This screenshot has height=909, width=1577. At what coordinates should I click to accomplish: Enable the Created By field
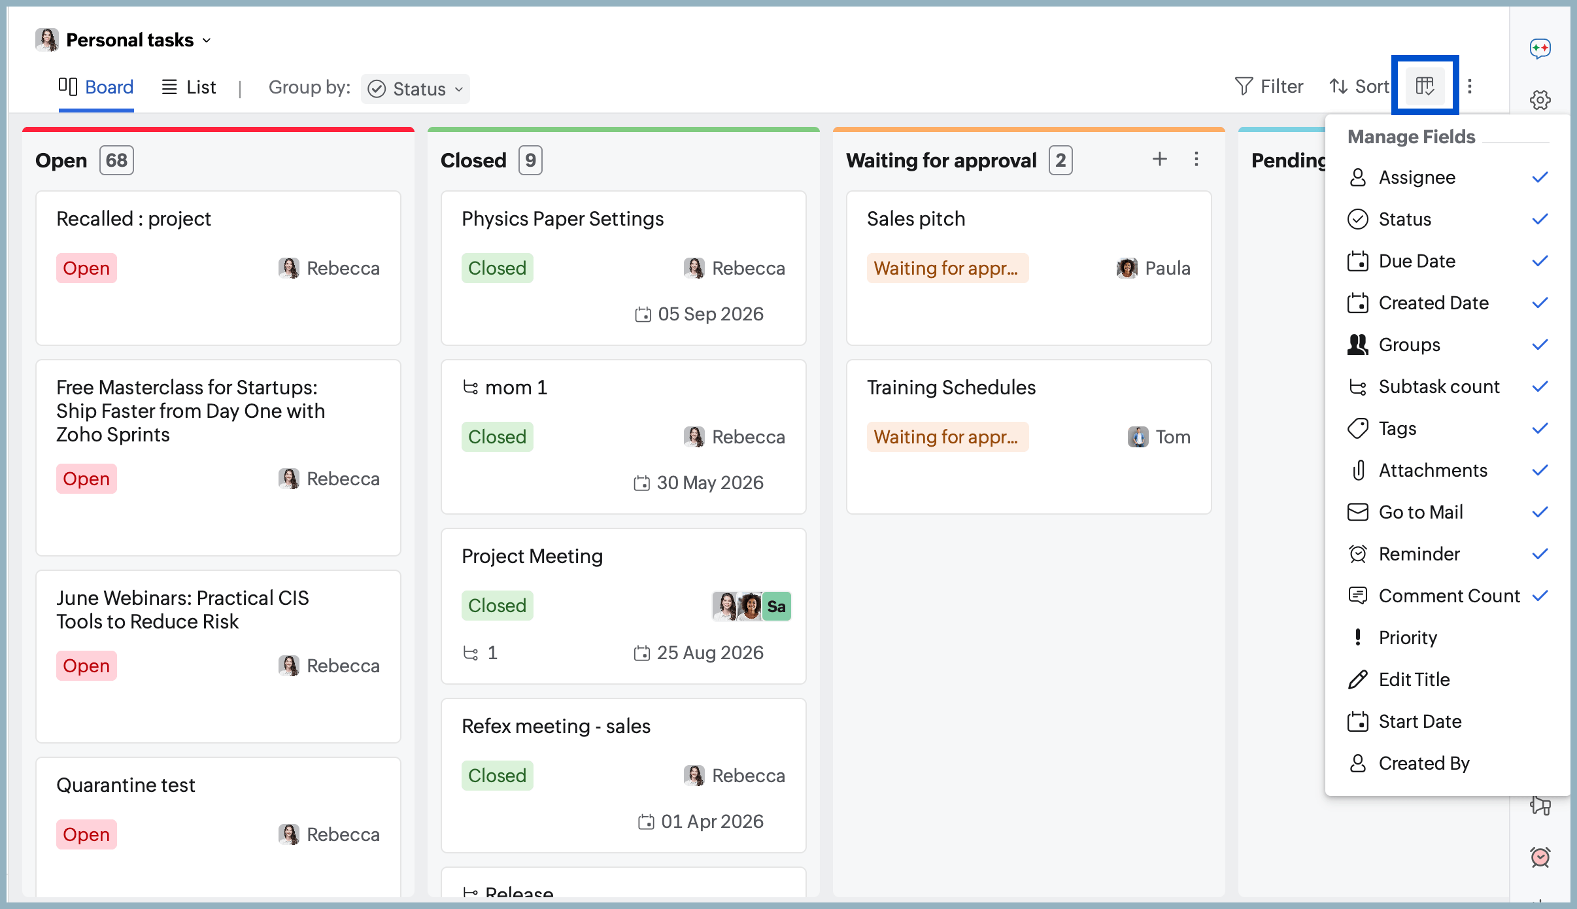[1448, 763]
